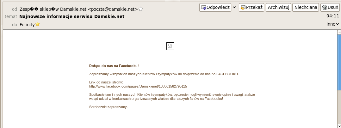Click the broken image placeholder icon
This screenshot has height=128, width=341.
click(x=170, y=46)
